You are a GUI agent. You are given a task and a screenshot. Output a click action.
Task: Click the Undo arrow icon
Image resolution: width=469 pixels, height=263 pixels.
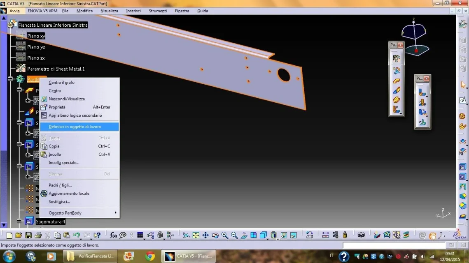[x=77, y=235]
